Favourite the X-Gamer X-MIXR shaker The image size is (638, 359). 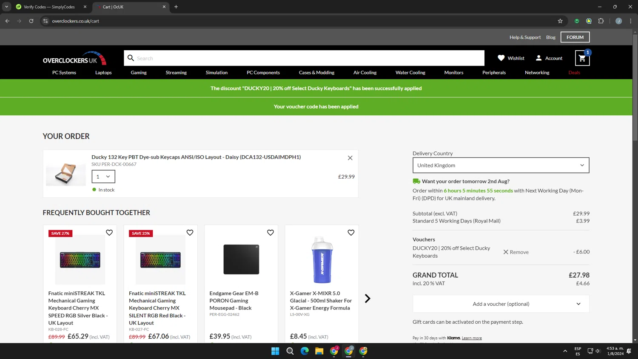coord(351,233)
